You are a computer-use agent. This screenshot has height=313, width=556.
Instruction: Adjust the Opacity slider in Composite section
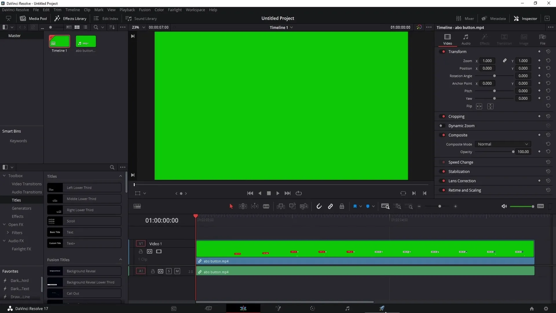click(513, 152)
